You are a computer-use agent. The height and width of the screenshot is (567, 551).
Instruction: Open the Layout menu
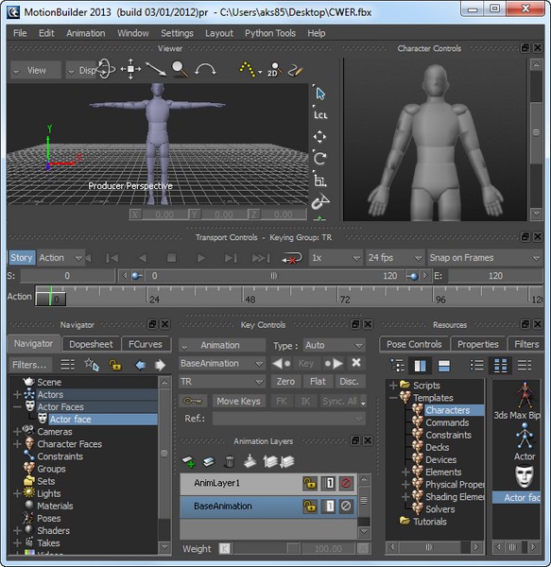[x=219, y=33]
